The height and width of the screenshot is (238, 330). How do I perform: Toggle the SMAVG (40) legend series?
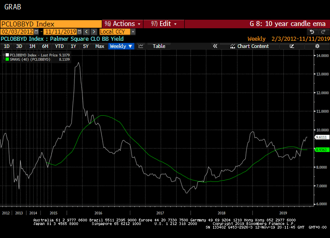pos(7,59)
